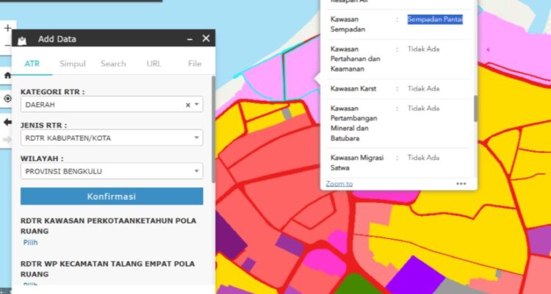Click RDTR WP KECAMATAN TALANG EMPAT title
The width and height of the screenshot is (551, 294).
click(107, 269)
